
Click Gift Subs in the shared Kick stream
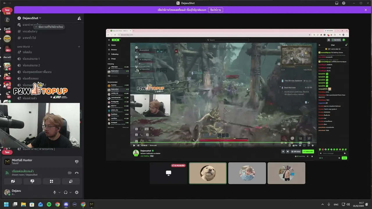296,152
